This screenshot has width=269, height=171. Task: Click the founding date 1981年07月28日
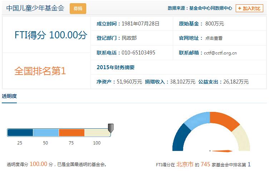tap(140, 24)
